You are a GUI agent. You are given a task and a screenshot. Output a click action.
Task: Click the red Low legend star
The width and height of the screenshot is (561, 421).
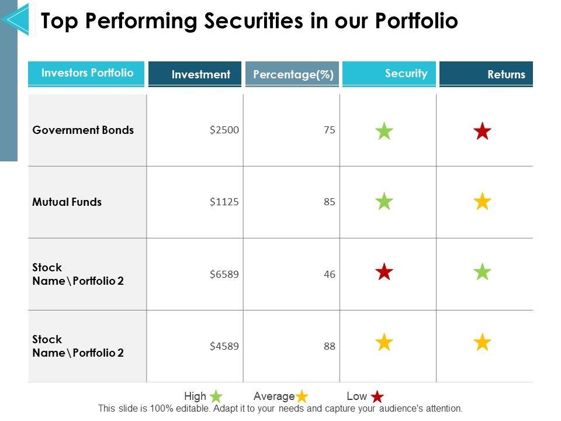(378, 396)
